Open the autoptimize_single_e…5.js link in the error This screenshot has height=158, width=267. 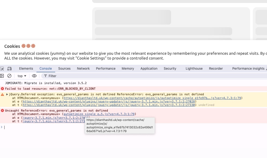[99, 114]
